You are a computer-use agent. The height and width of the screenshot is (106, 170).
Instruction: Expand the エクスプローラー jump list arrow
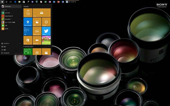pyautogui.click(x=20, y=43)
